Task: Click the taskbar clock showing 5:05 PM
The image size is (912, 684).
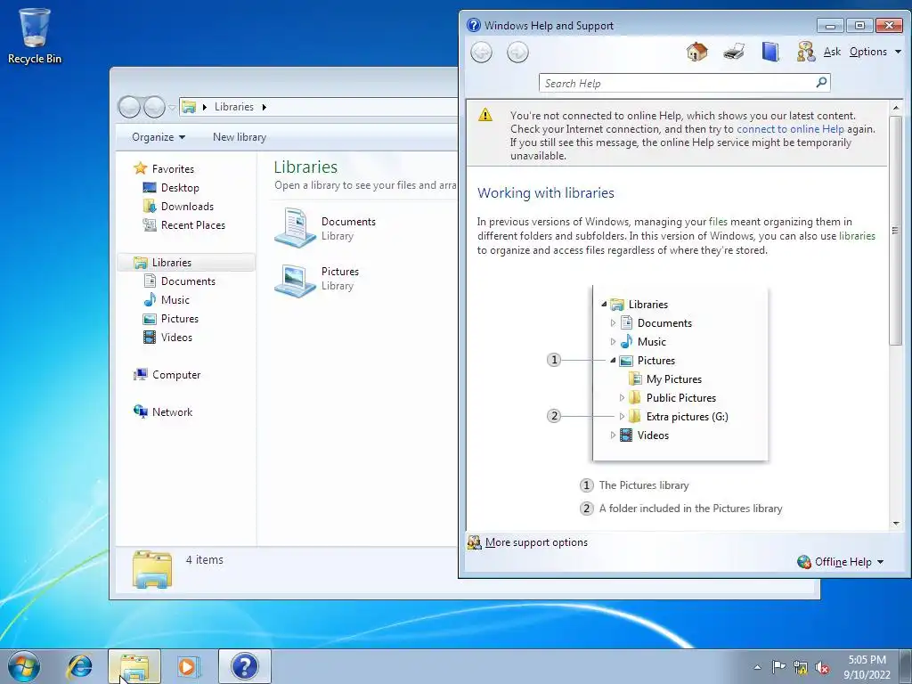Action: coord(867,667)
